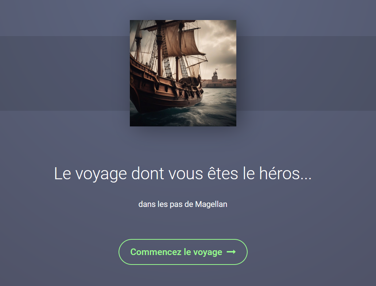Click the arrow icon inside the voyage button
This screenshot has height=286, width=376.
coord(231,252)
